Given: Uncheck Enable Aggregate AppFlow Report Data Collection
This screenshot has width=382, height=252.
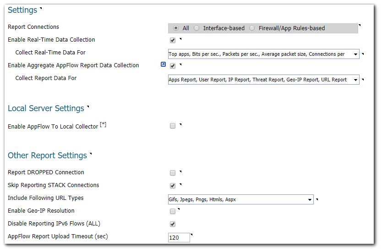Looking at the screenshot, I should (173, 66).
